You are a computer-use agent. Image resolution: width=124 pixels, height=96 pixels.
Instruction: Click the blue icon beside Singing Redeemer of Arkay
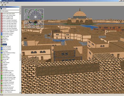(x=2, y=53)
